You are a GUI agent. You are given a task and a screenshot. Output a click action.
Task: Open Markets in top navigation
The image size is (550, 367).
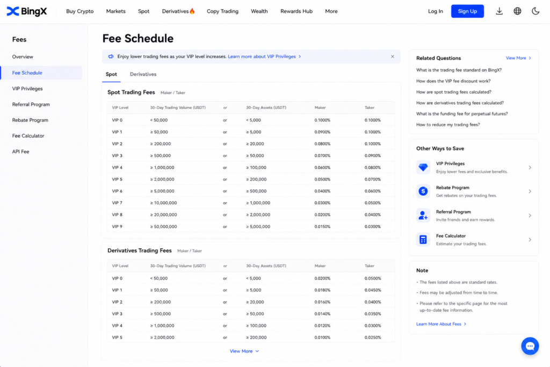coord(116,11)
